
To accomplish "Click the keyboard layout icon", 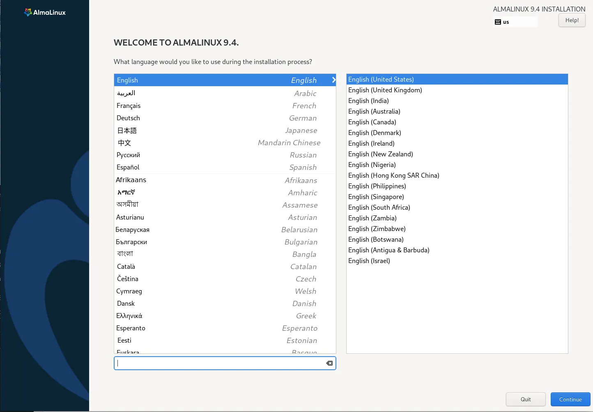I will 498,22.
